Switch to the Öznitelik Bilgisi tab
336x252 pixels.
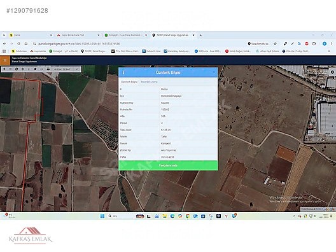coord(129,82)
